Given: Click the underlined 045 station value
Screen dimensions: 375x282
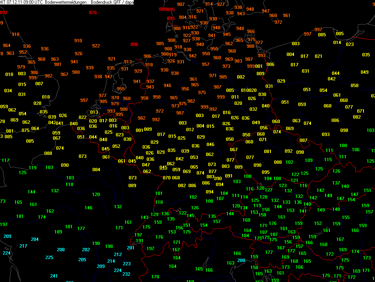Looking at the screenshot, I should point(163,167).
